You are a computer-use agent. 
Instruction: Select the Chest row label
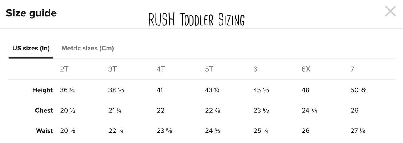tap(44, 110)
